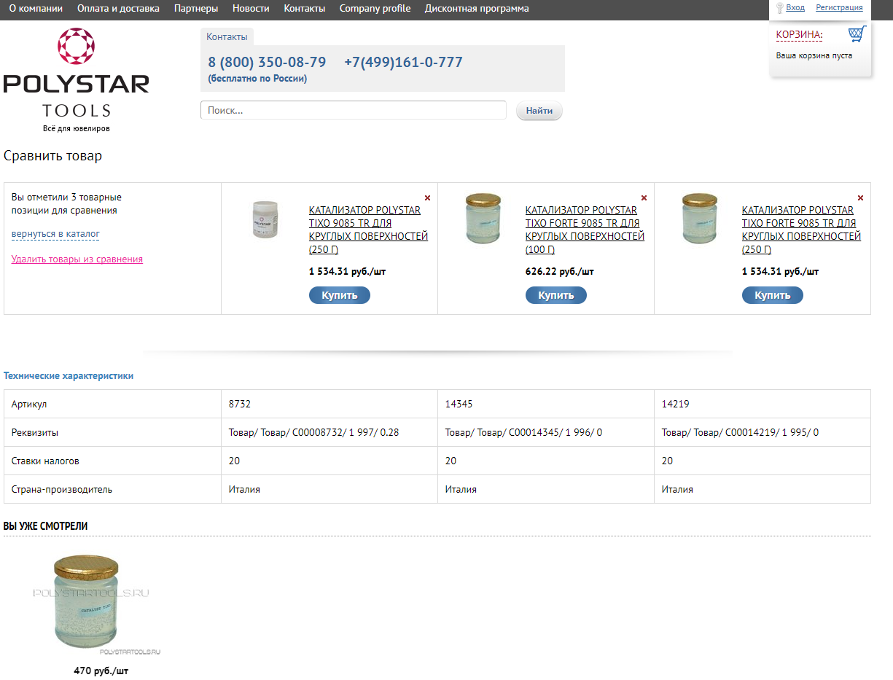This screenshot has width=893, height=680.
Task: Click the Ваша корзина пуста message
Action: point(814,55)
